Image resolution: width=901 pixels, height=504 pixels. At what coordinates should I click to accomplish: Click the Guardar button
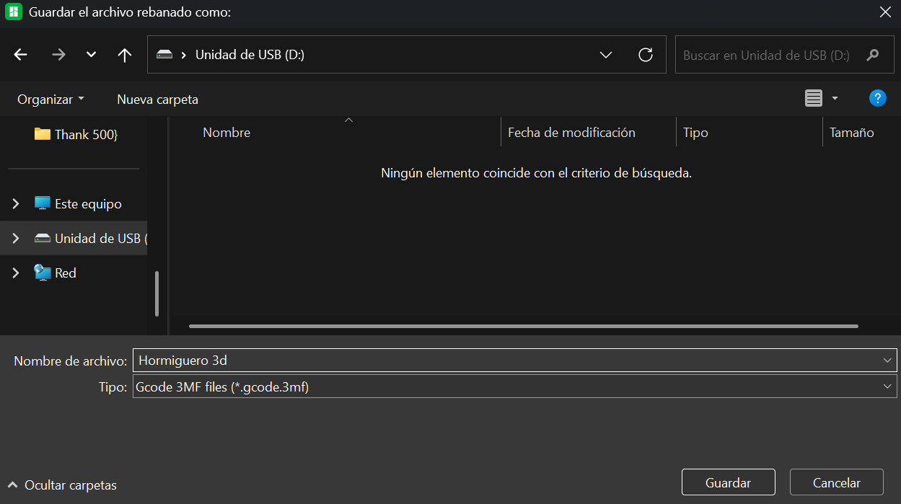[728, 482]
